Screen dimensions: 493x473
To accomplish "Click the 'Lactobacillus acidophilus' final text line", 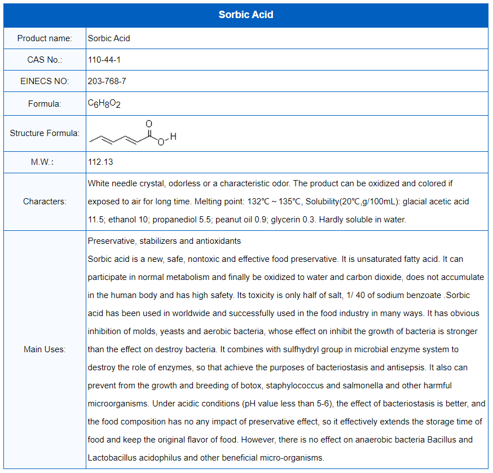I will point(206,457).
